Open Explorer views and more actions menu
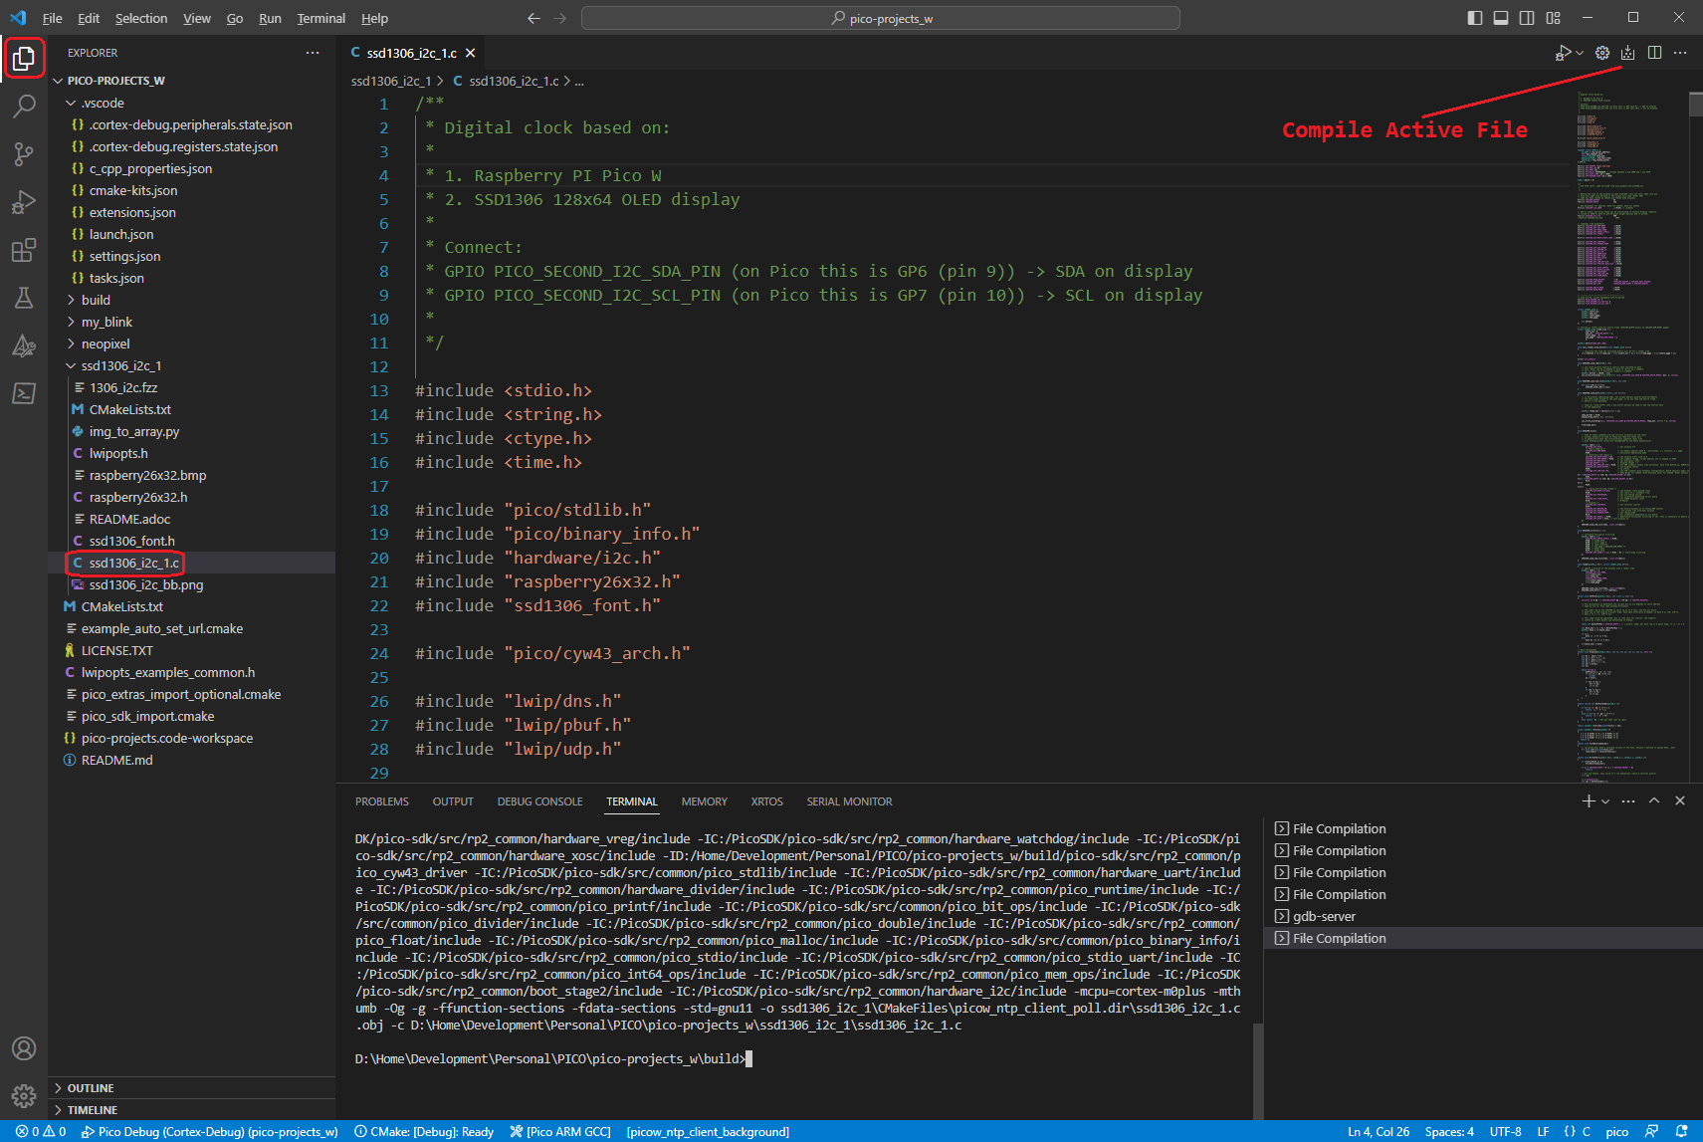Screen dimensions: 1703x1142 tap(313, 53)
